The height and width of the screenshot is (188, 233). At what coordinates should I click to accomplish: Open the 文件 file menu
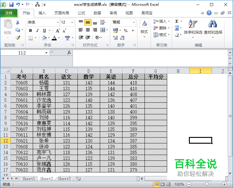[9, 13]
